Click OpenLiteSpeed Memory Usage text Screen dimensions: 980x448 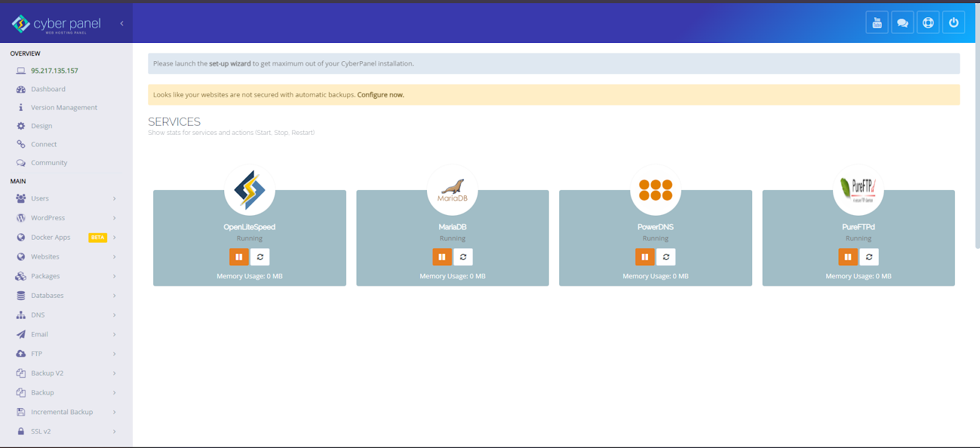(249, 276)
